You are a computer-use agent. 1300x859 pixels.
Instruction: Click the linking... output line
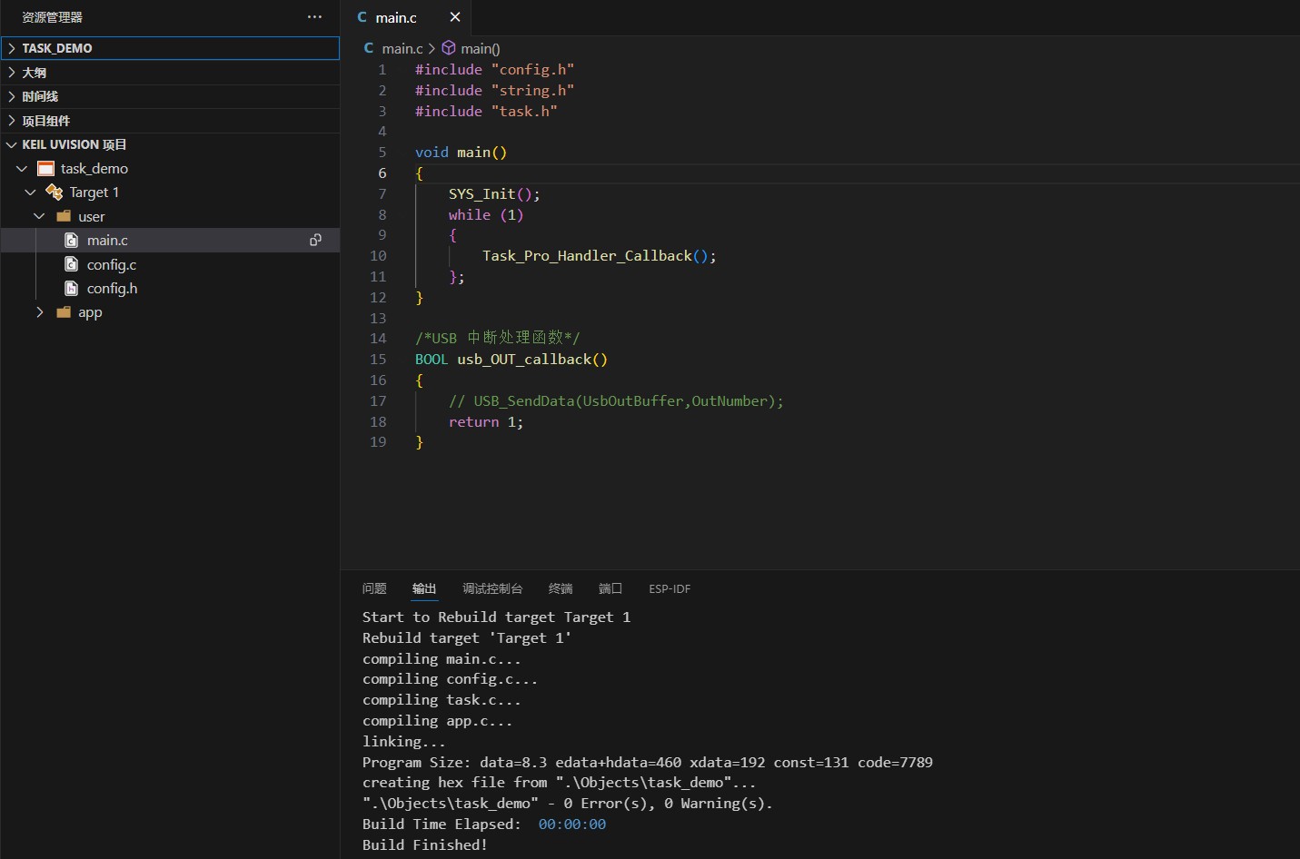[x=404, y=742]
